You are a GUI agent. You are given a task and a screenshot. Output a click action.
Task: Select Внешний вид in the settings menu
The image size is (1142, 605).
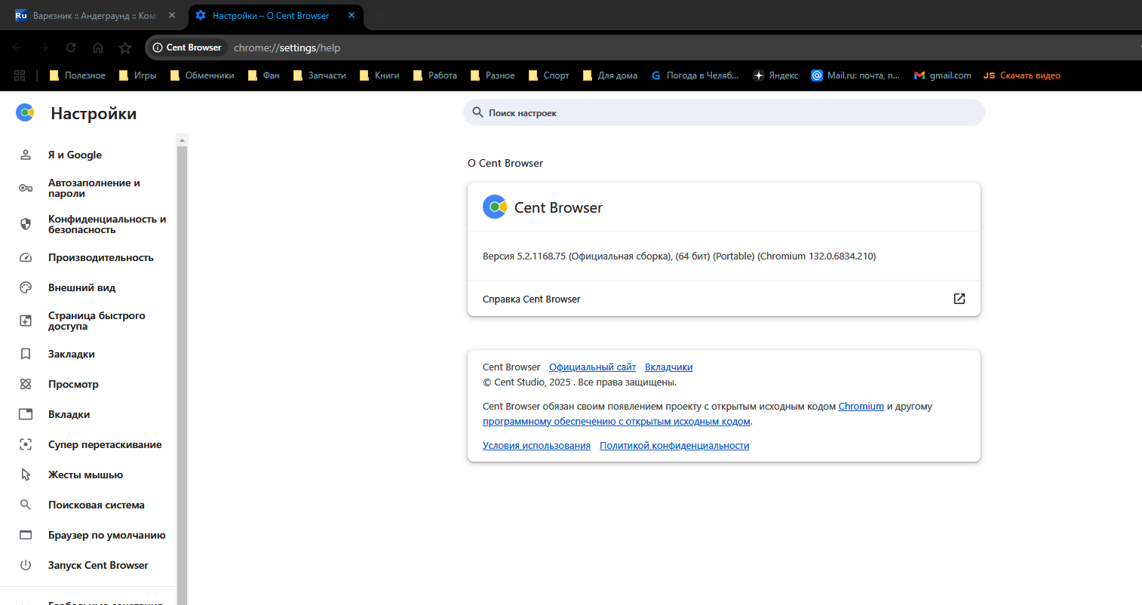[81, 287]
